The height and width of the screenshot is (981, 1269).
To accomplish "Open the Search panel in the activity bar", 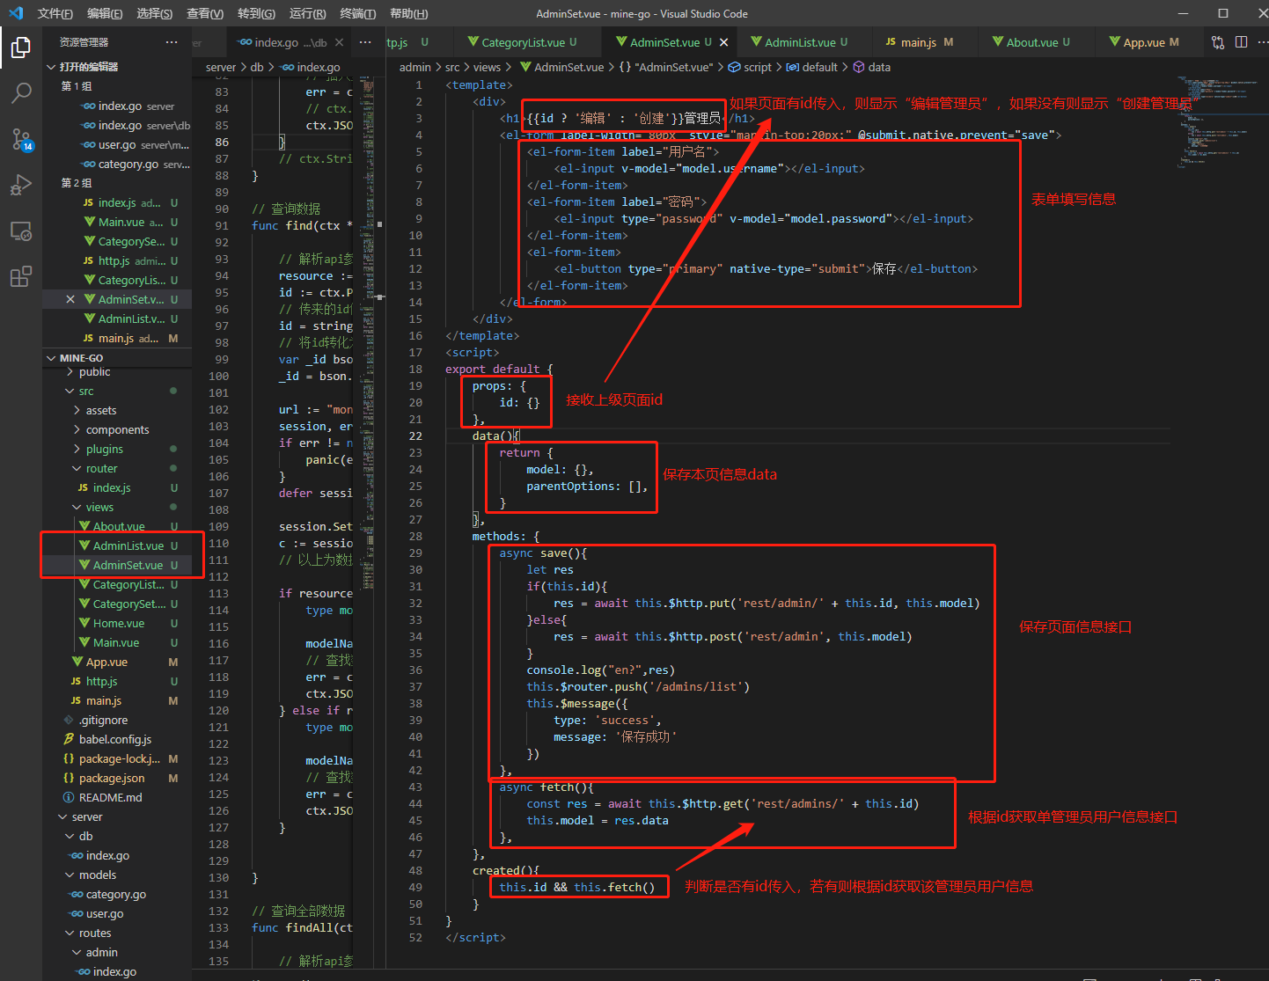I will (x=21, y=93).
